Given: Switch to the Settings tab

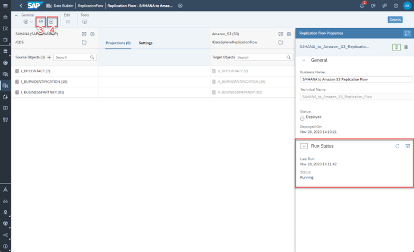Looking at the screenshot, I should click(145, 43).
